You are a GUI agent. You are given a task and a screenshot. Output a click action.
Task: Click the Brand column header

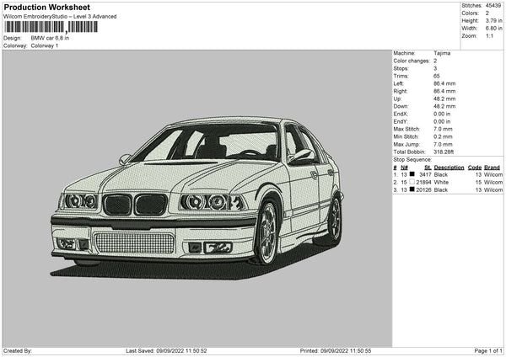[492, 167]
